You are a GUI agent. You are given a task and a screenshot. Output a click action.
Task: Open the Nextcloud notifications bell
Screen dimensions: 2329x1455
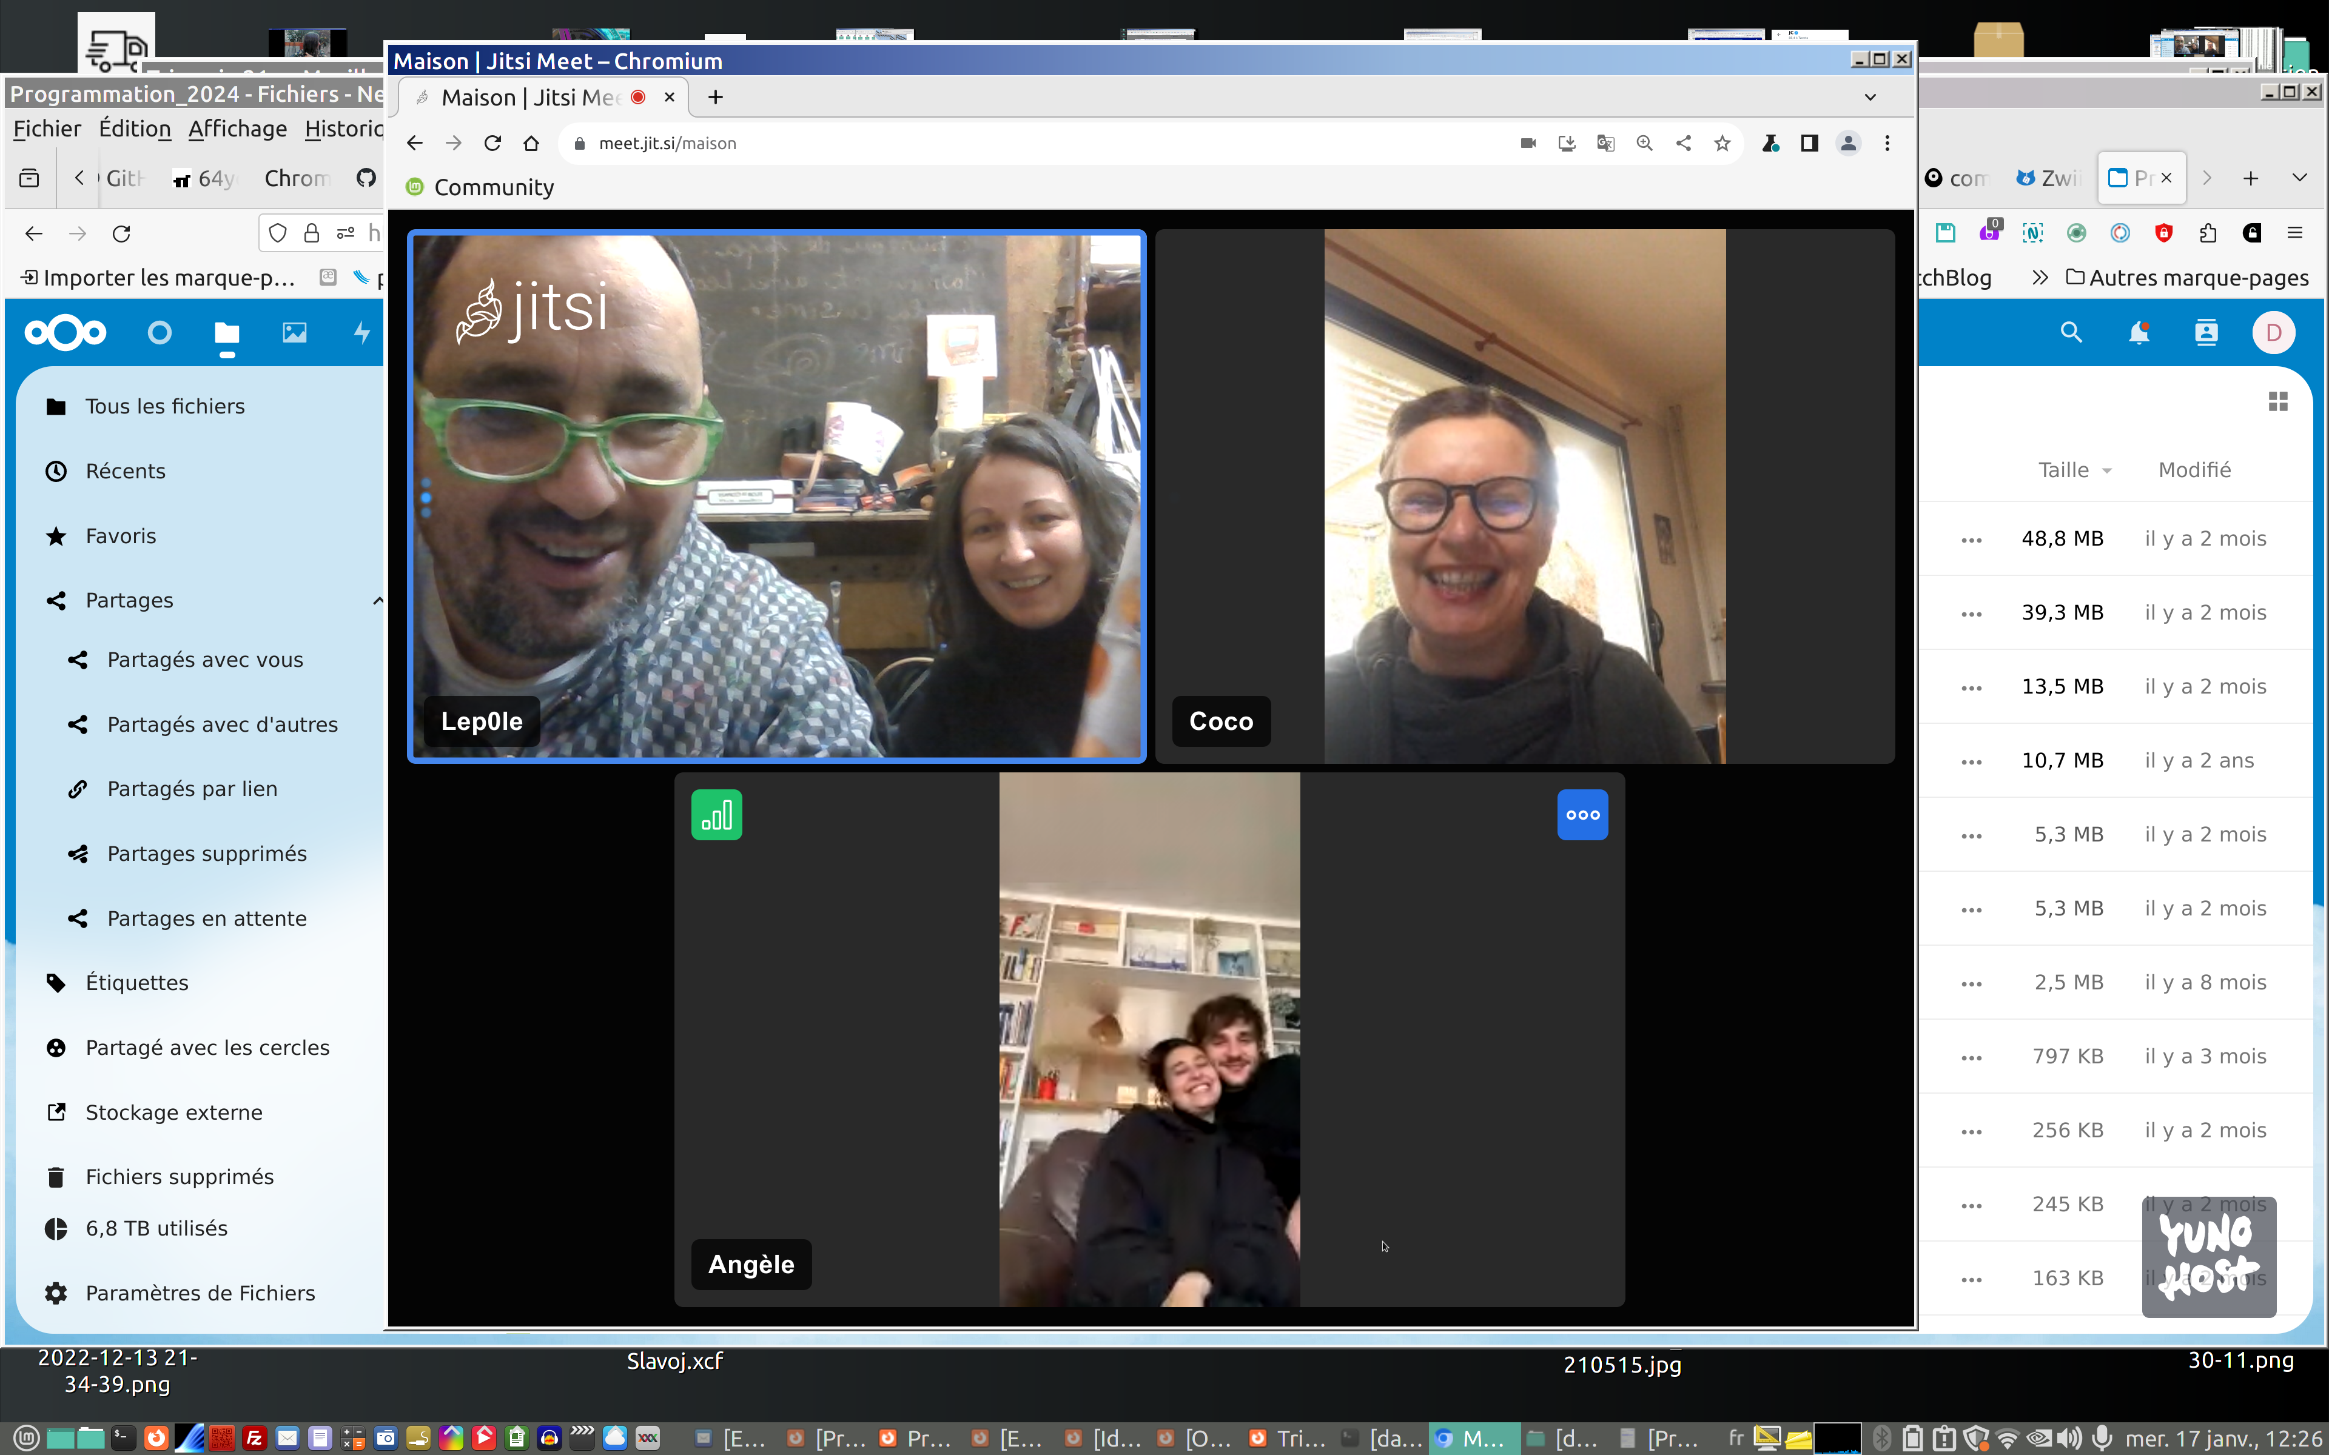click(x=2139, y=333)
